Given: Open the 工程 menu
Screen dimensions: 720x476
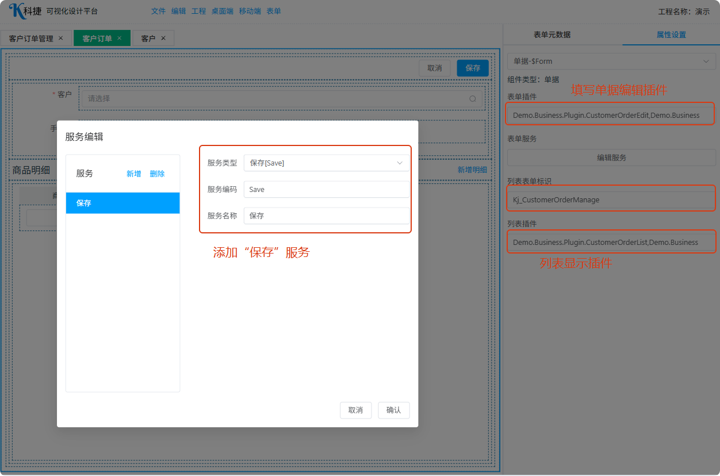Looking at the screenshot, I should [198, 11].
